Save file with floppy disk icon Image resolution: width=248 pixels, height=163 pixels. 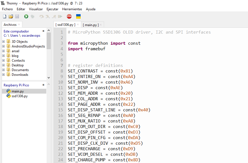17,16
